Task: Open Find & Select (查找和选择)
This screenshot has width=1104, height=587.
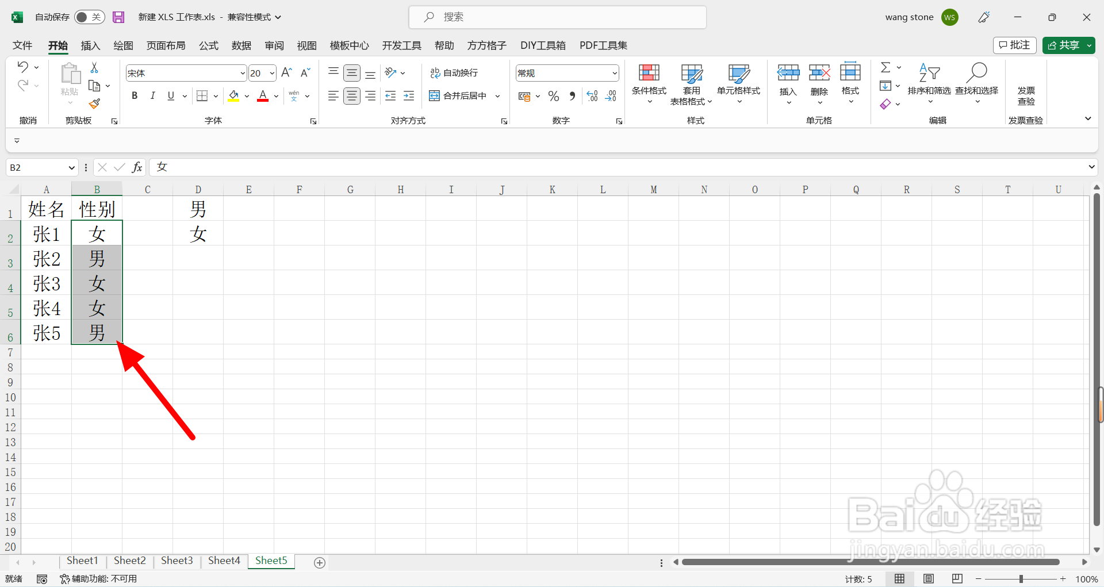Action: point(976,84)
